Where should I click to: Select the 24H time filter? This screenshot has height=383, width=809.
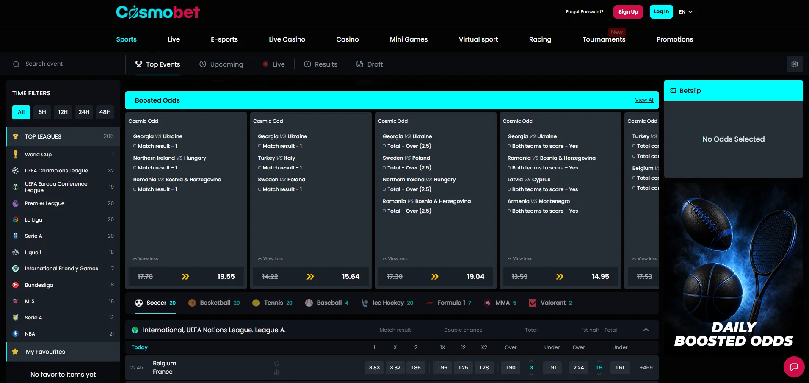pos(84,112)
